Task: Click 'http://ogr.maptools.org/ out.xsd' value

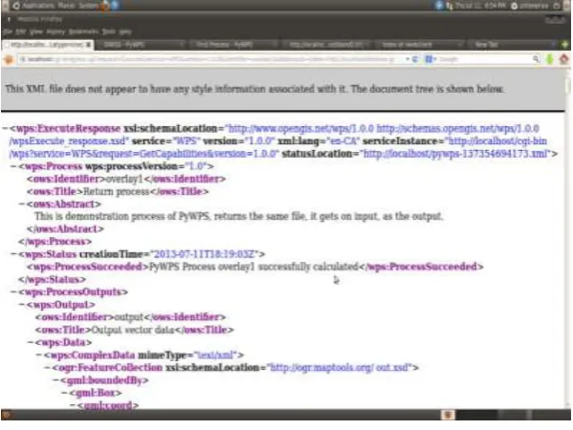Action: (340, 368)
